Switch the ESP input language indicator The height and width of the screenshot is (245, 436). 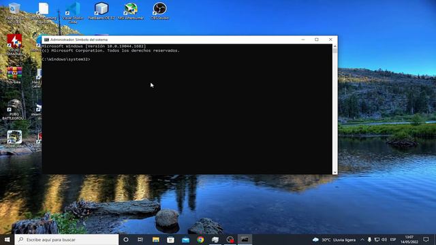pyautogui.click(x=393, y=240)
